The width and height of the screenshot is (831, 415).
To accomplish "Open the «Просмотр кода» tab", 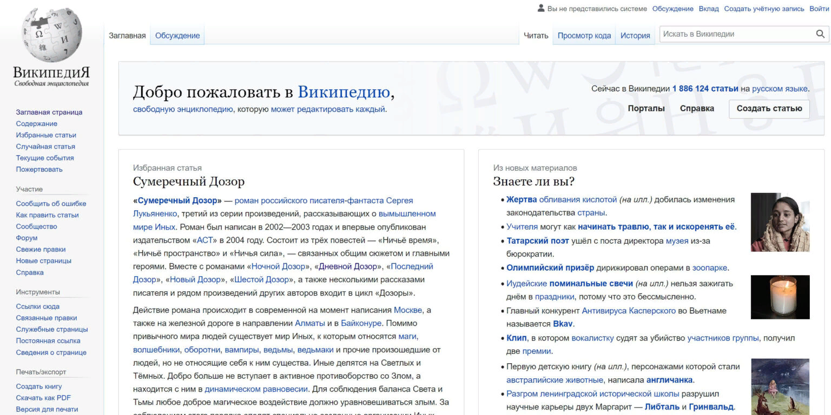I will pos(584,36).
